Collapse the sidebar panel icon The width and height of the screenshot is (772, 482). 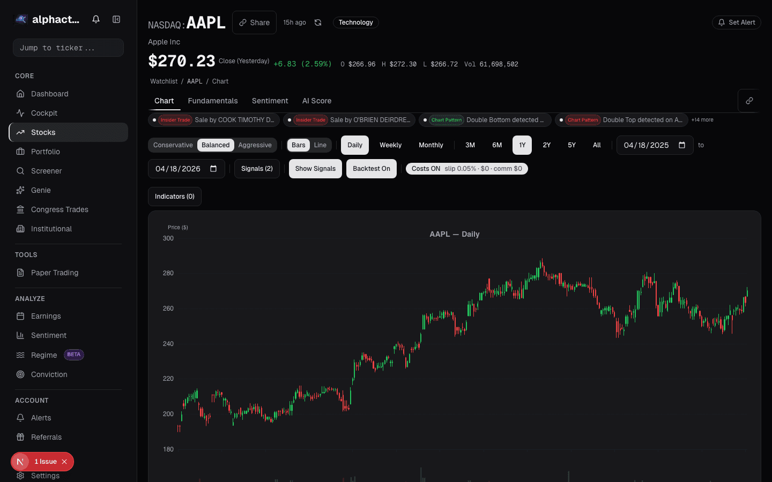(116, 19)
